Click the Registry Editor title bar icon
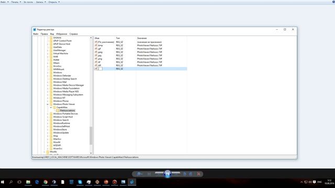The width and height of the screenshot is (335, 188). click(35, 29)
